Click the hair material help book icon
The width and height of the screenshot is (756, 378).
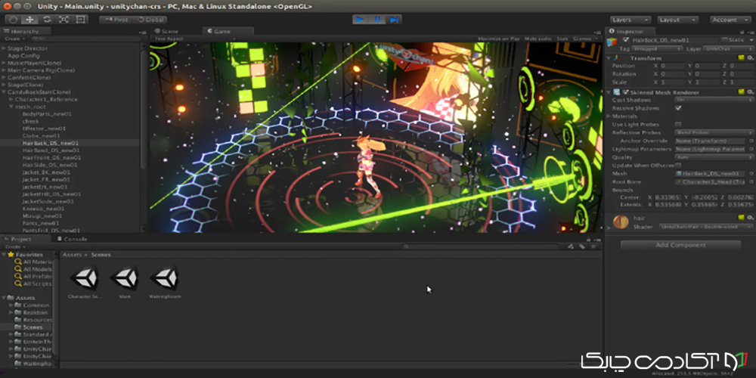click(x=742, y=218)
